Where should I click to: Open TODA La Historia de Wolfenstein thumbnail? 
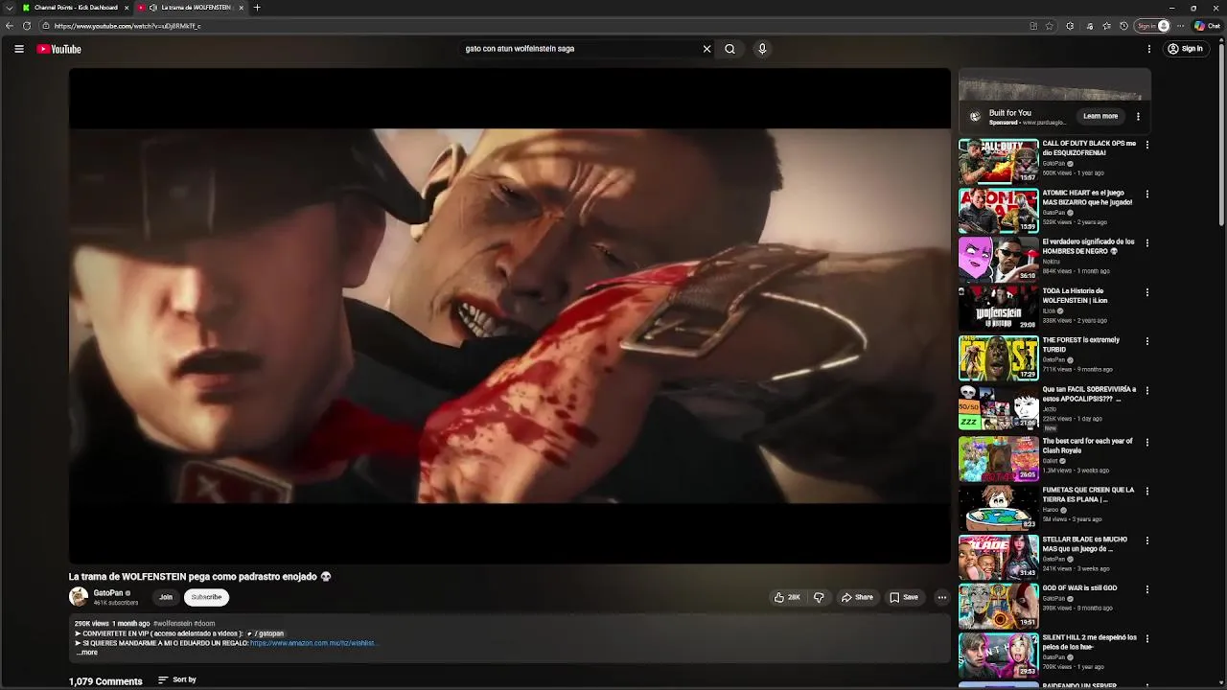[998, 309]
